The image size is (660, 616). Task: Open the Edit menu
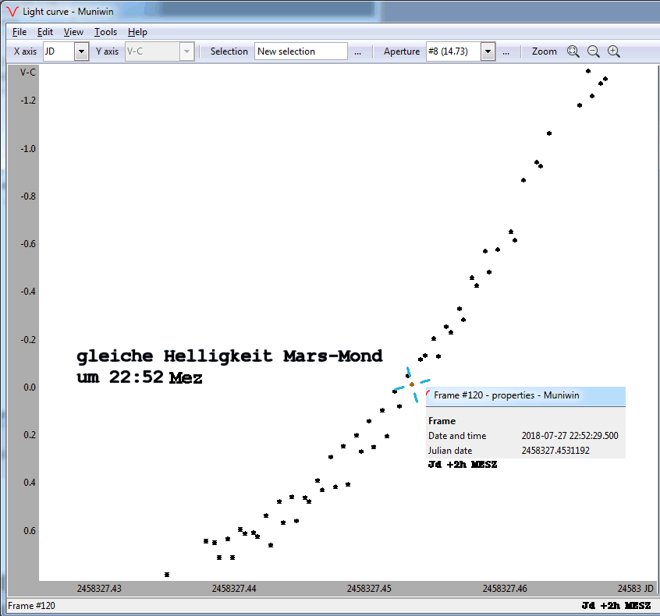click(x=45, y=32)
